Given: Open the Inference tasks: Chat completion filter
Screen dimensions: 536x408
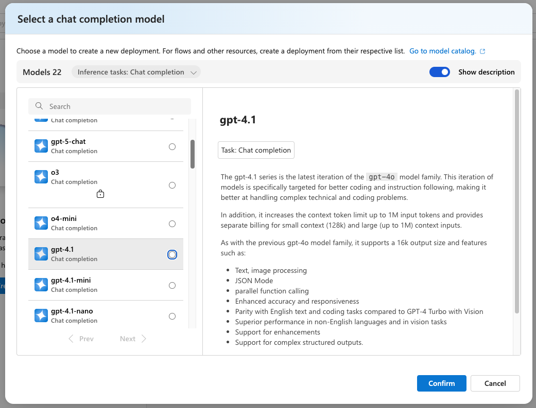Looking at the screenshot, I should [x=136, y=72].
